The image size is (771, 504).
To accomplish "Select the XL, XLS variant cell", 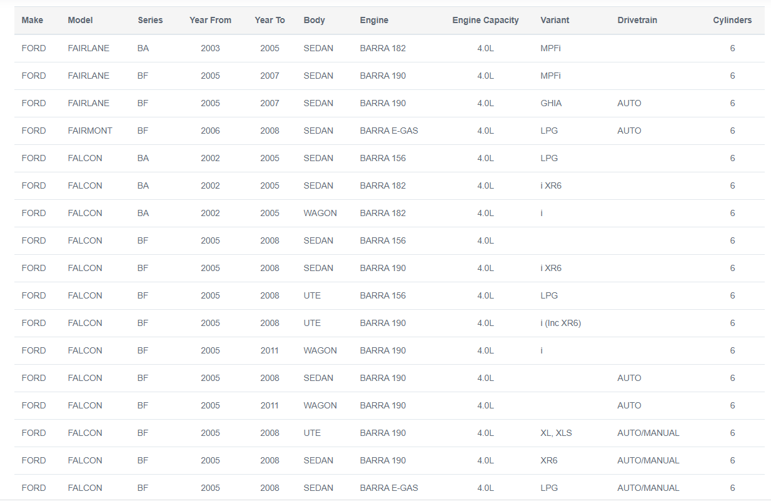I will click(556, 433).
